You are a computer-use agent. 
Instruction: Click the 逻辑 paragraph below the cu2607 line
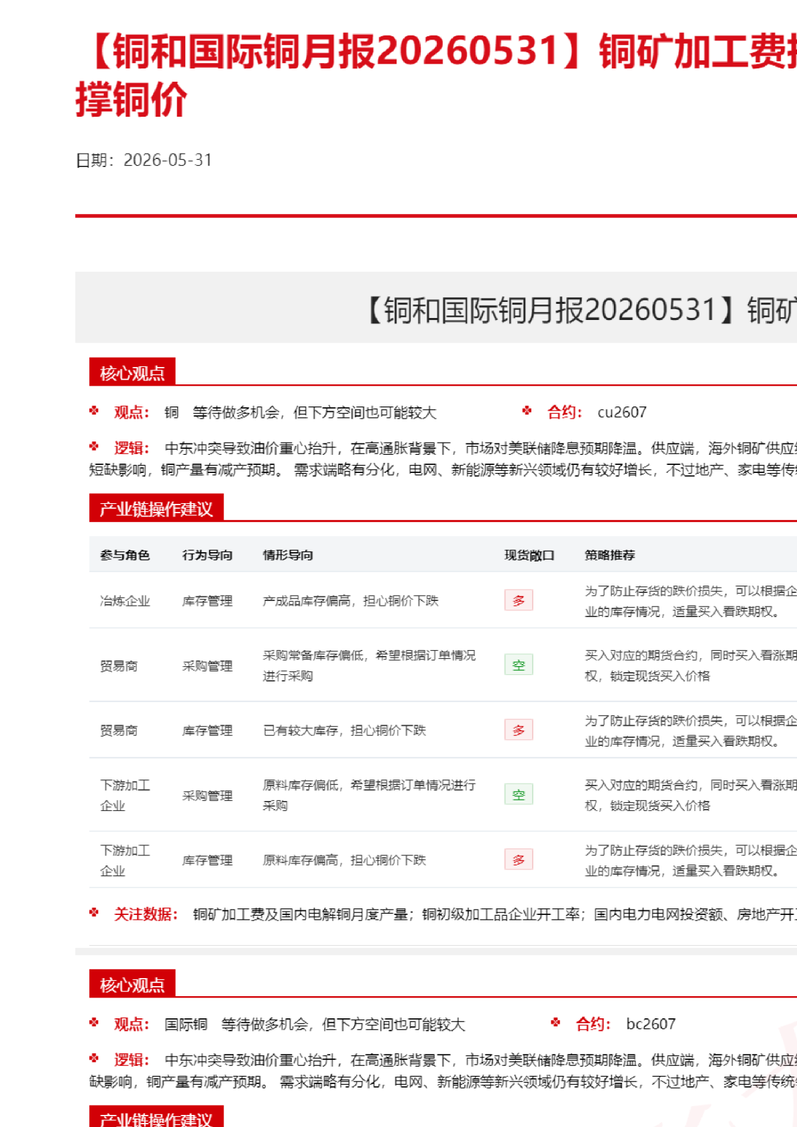(x=443, y=459)
